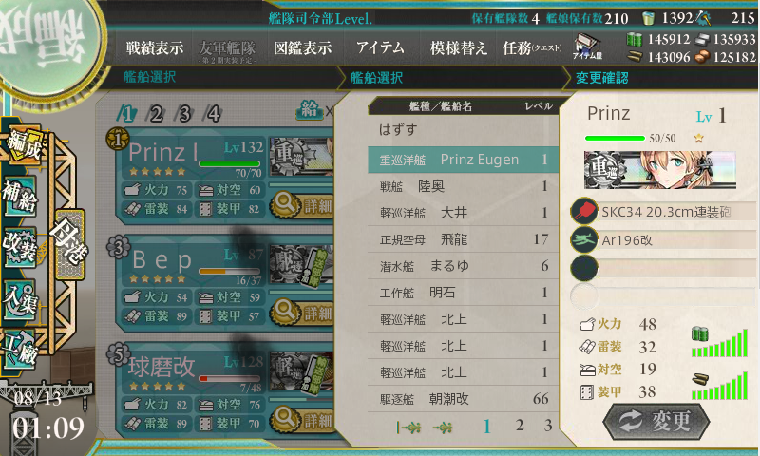Image resolution: width=760 pixels, height=456 pixels.
Task: Open the 戦績表示 records menu
Action: [x=154, y=47]
